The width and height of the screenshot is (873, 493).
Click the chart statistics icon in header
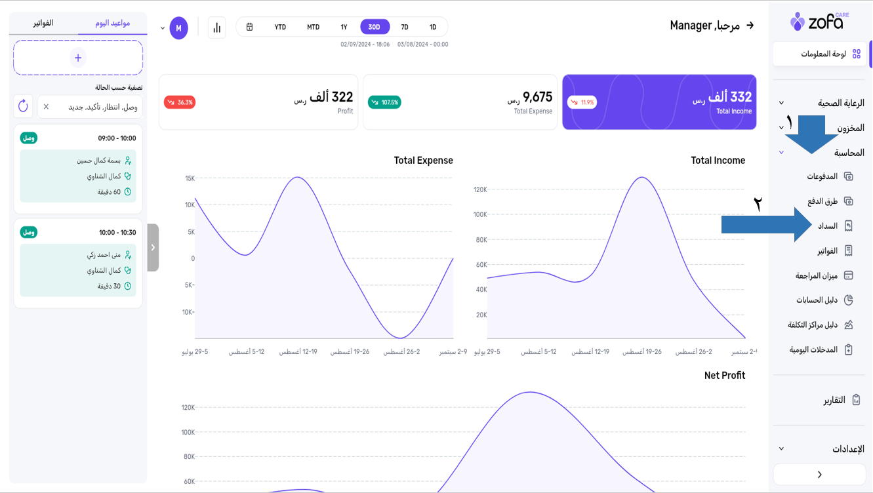[x=216, y=28]
